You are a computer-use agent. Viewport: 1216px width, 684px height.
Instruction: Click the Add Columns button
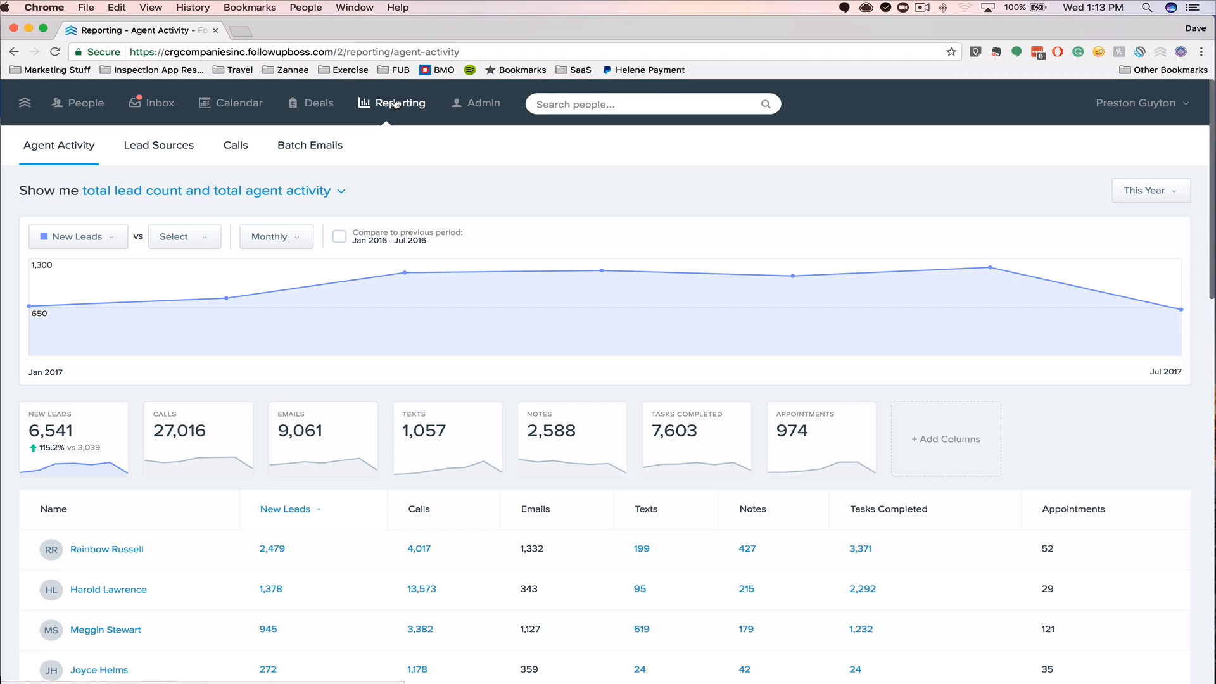coord(946,439)
